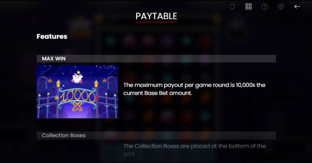Click the MAX WIN section header bar
Viewport: 312px width, 163px height.
(x=156, y=58)
